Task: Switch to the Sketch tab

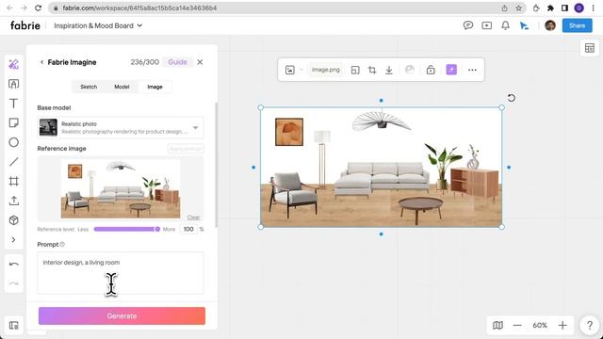Action: coord(89,87)
